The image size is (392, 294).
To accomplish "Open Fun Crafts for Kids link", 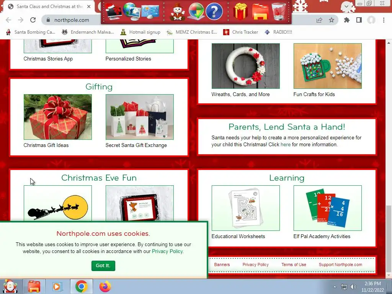I will click(x=314, y=94).
